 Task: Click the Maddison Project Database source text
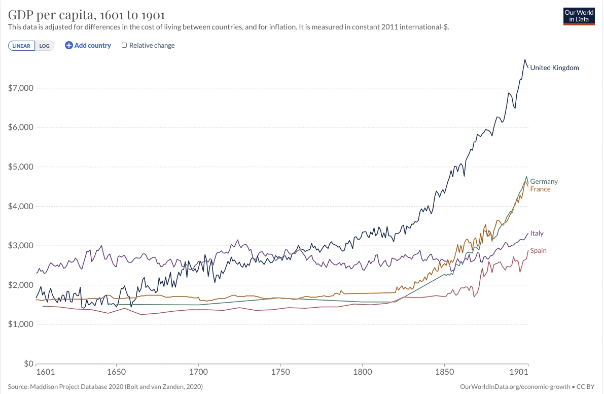click(x=105, y=386)
